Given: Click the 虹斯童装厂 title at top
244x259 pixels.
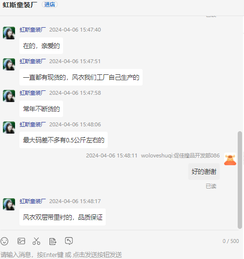Looking at the screenshot, I should tap(20, 5).
